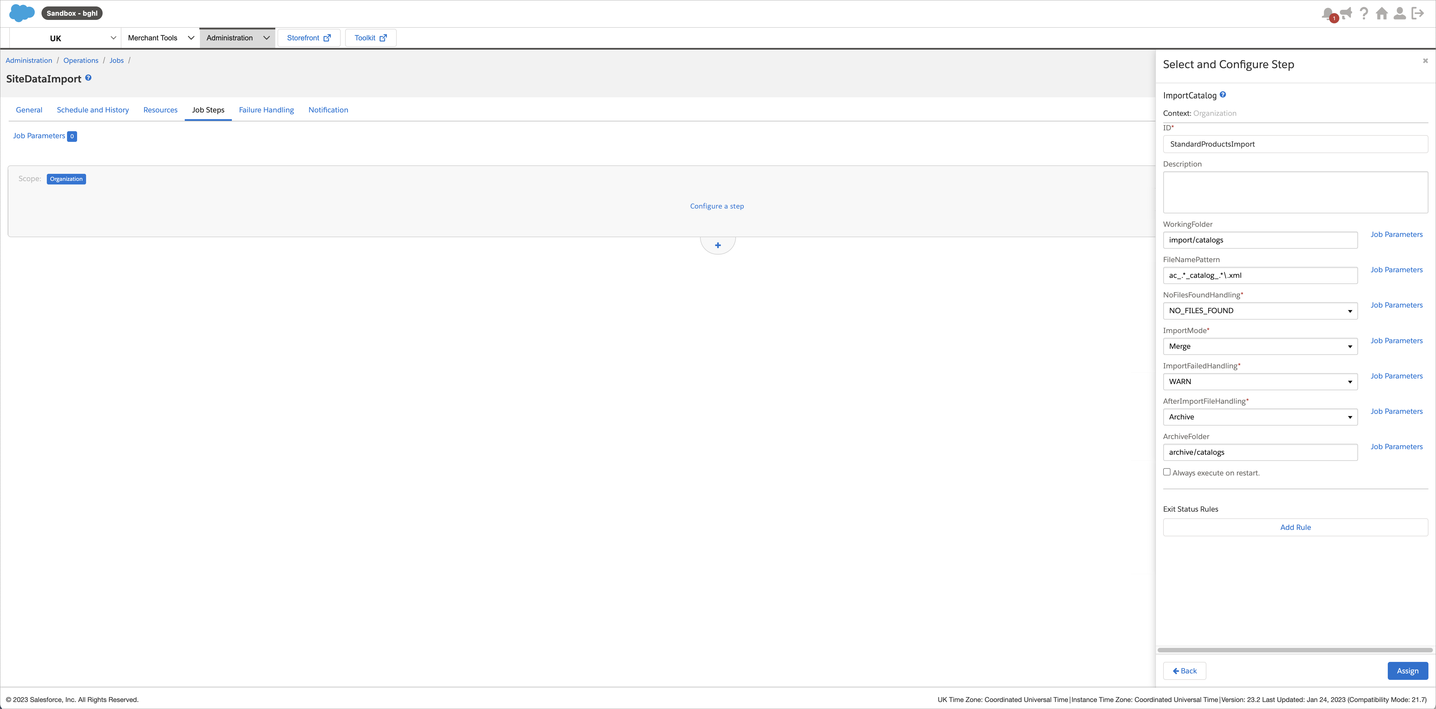
Task: Open the help question mark icon
Action: (1364, 13)
